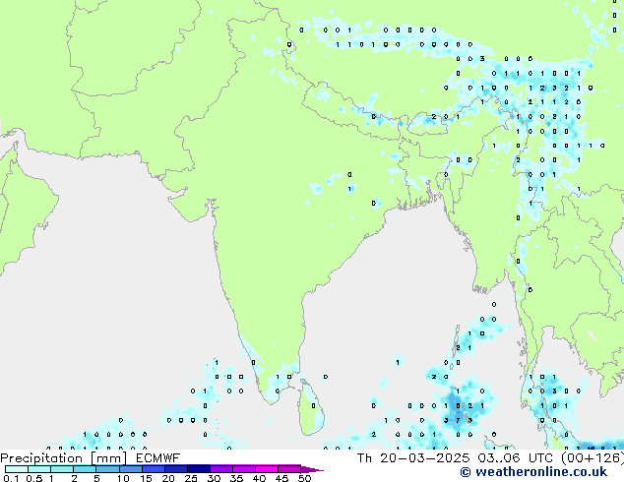Pick the 20–25 mm legend color swatch
This screenshot has height=482, width=624.
coord(175,469)
